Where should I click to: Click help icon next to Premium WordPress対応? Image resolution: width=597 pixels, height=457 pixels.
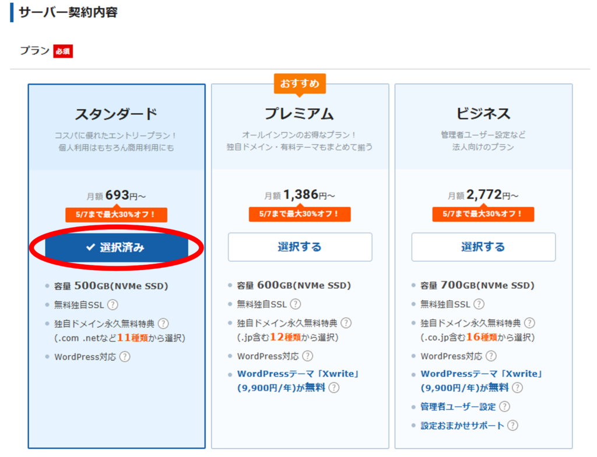[x=307, y=356]
